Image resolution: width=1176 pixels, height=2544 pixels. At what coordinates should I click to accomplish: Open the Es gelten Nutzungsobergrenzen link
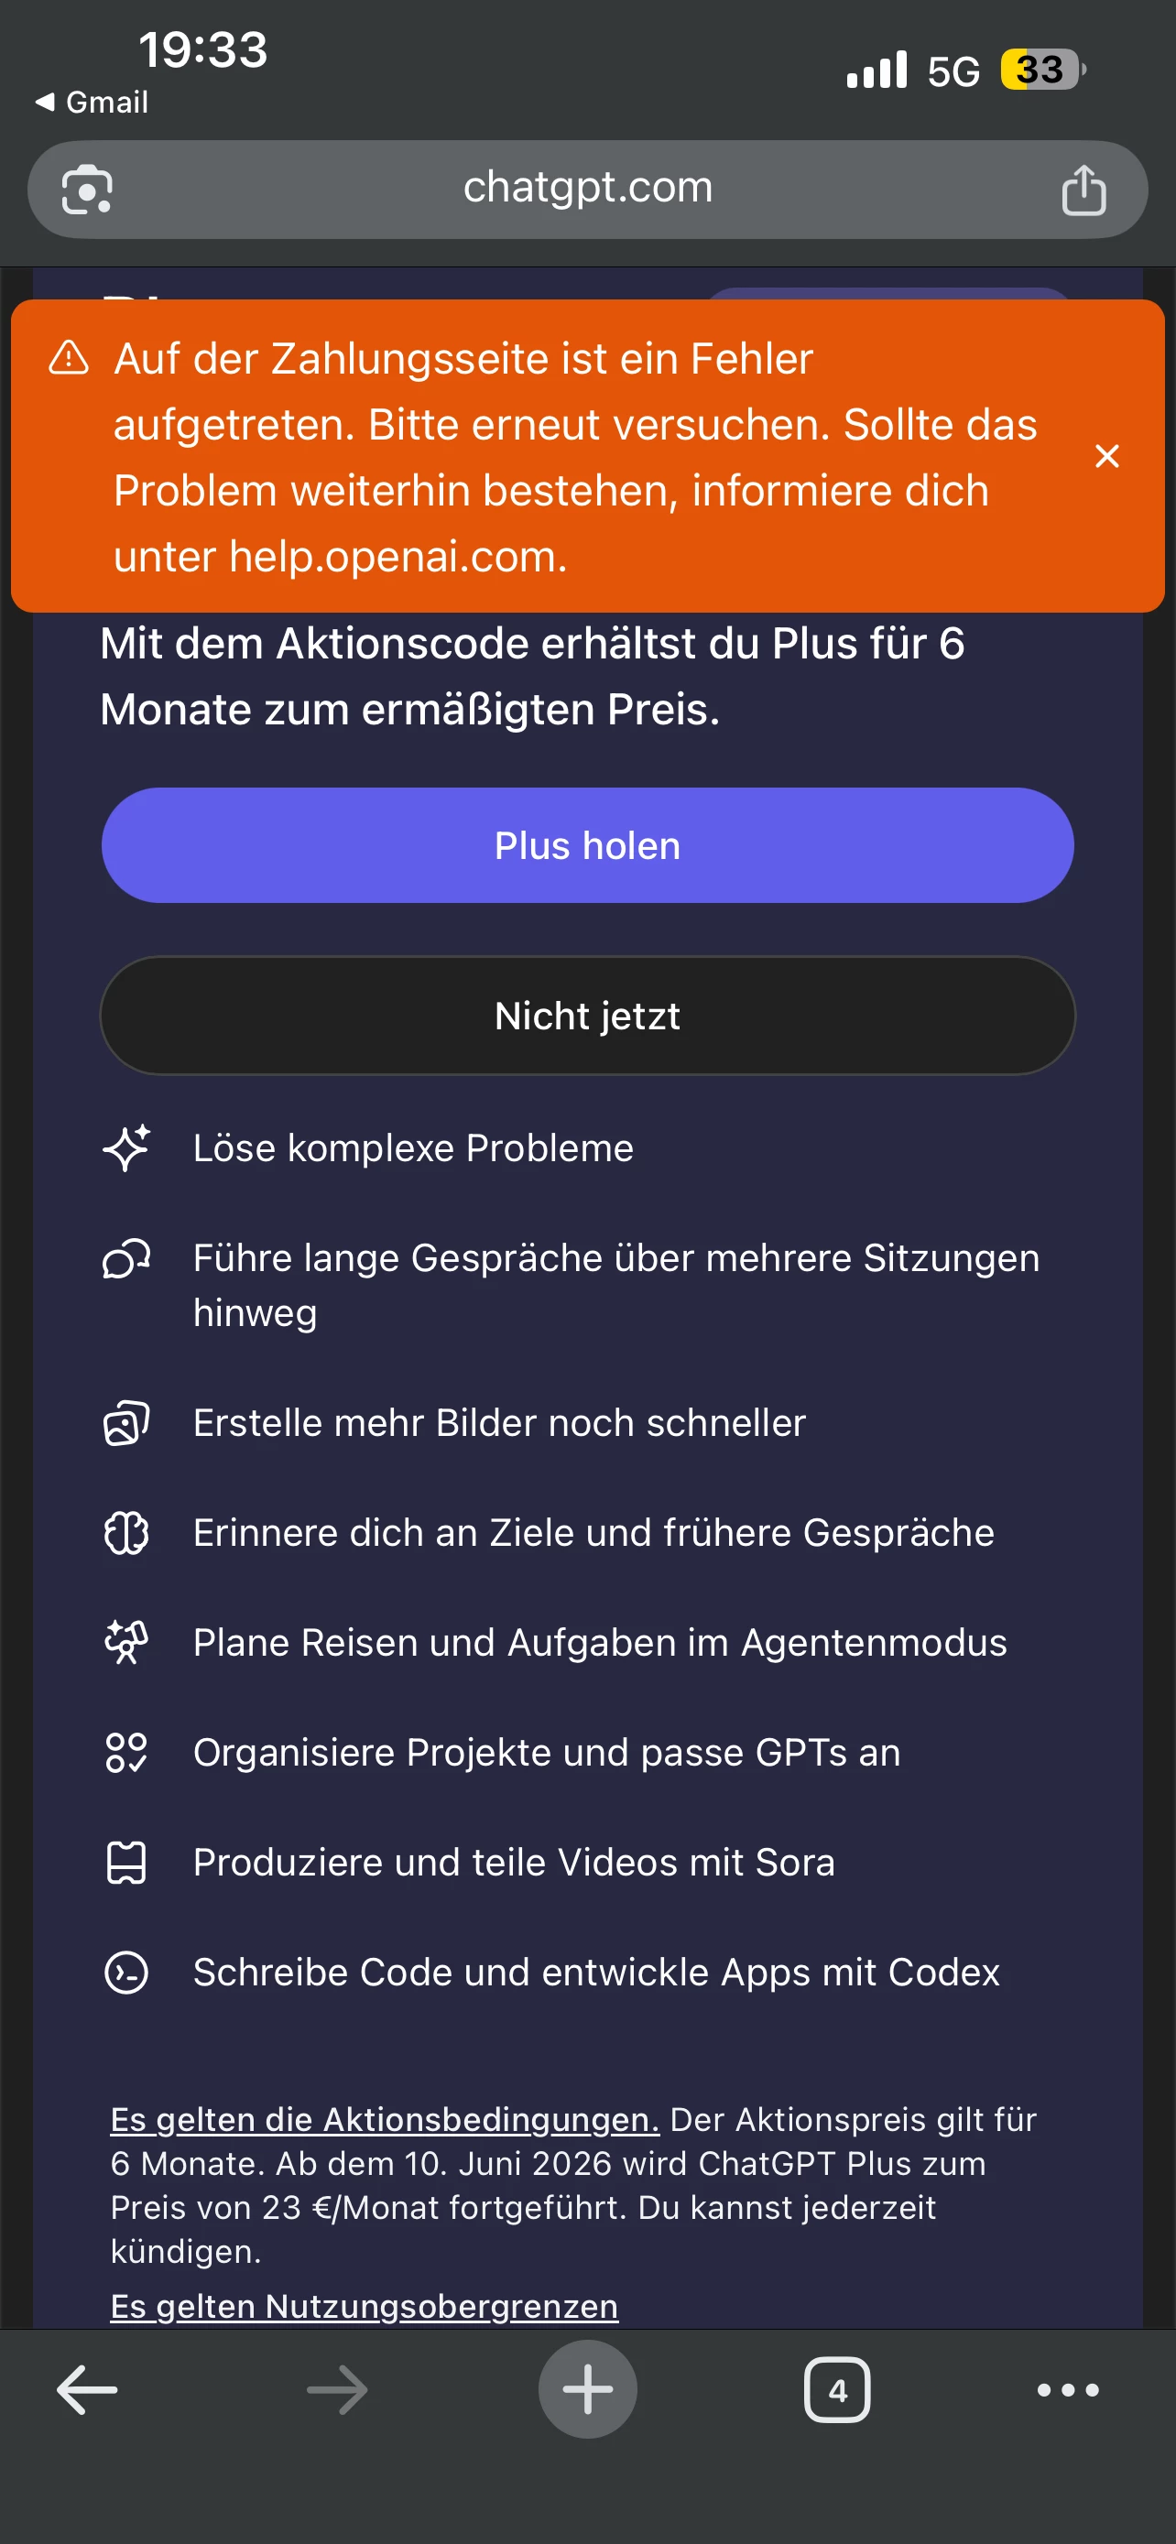point(364,2306)
